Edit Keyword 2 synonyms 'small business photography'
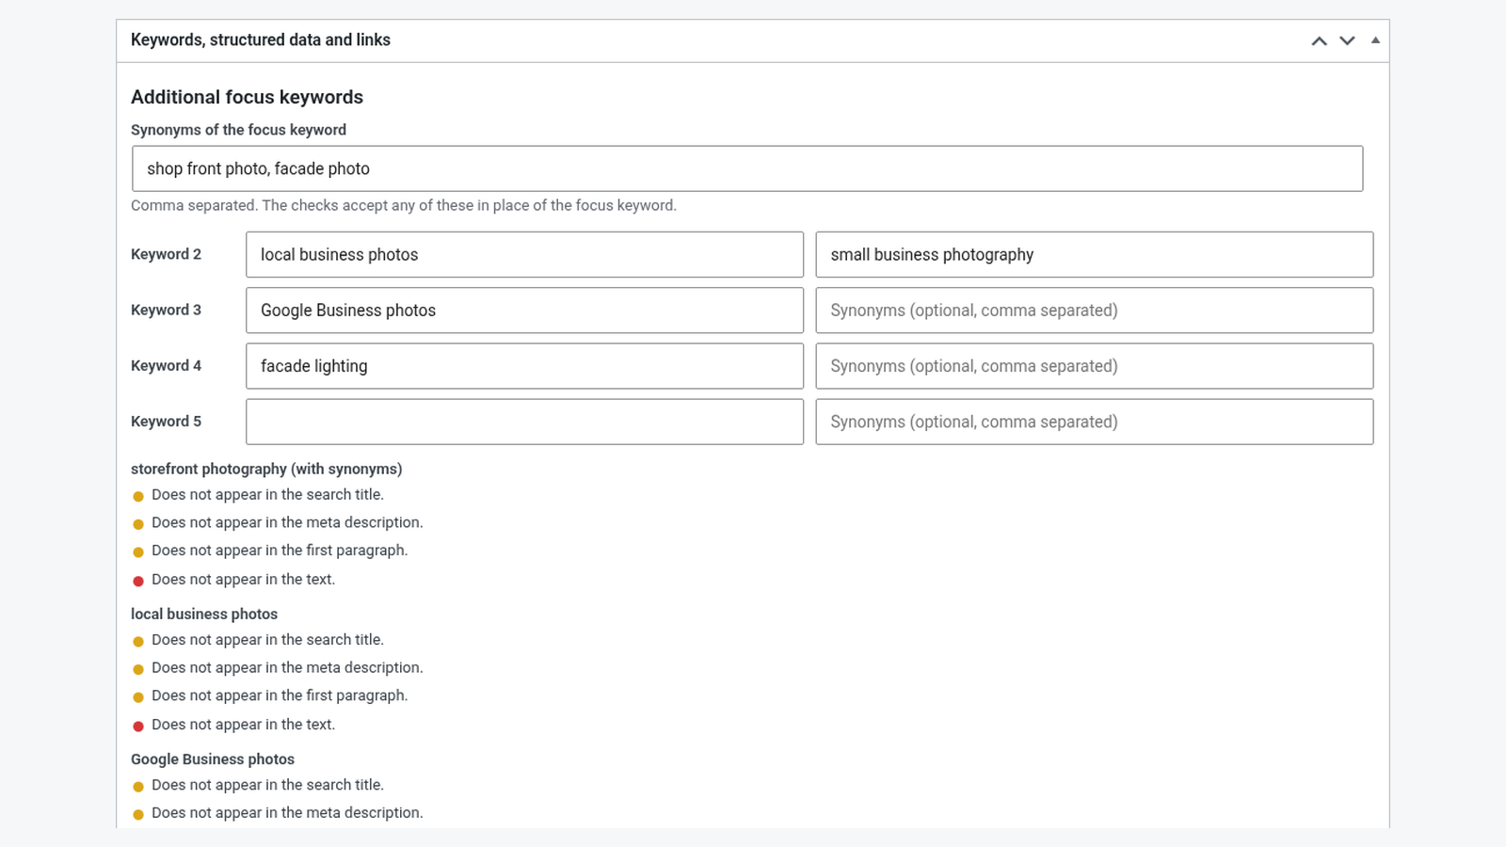 (1094, 254)
